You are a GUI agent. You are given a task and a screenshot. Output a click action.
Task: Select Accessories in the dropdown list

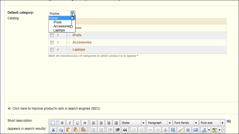coord(62,26)
